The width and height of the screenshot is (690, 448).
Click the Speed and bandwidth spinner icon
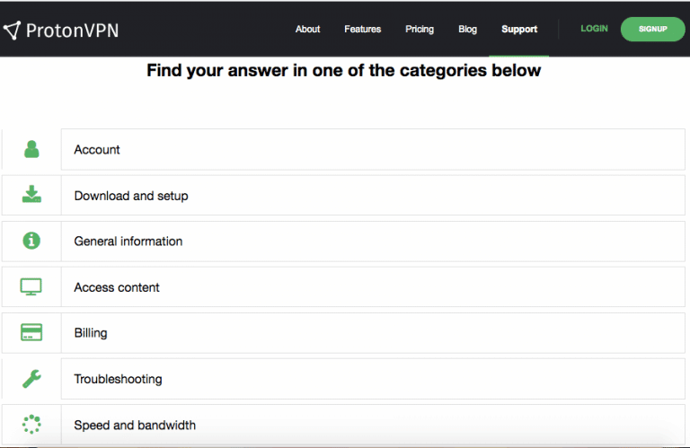pos(31,425)
